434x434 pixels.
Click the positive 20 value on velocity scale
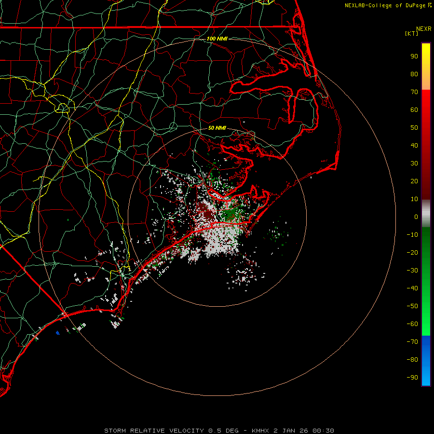pos(414,181)
